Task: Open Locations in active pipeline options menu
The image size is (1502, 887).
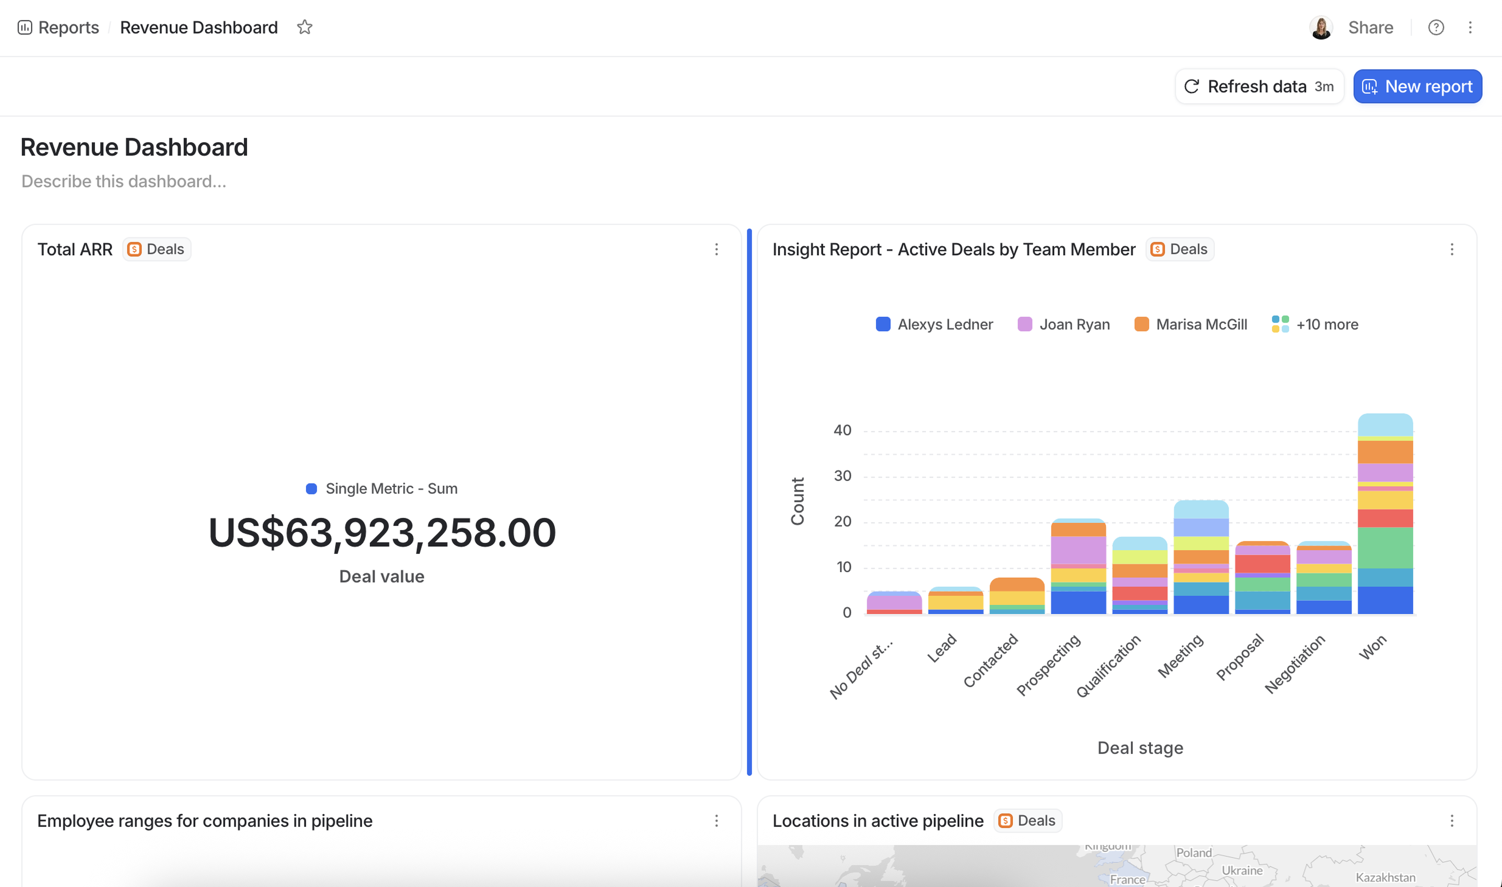Action: 1451,821
